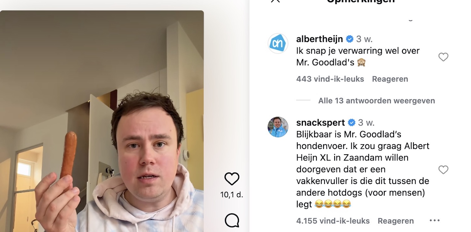Open the snackspert username link
This screenshot has height=232, width=471.
pos(321,123)
